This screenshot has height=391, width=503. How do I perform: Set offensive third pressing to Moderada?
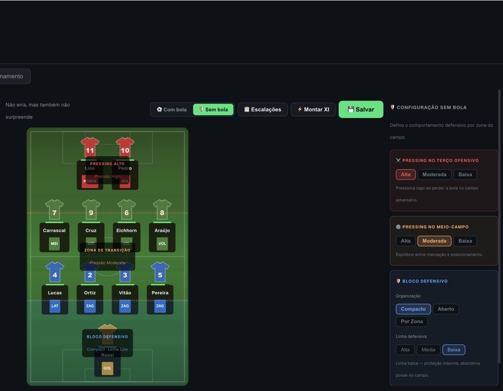pos(434,175)
